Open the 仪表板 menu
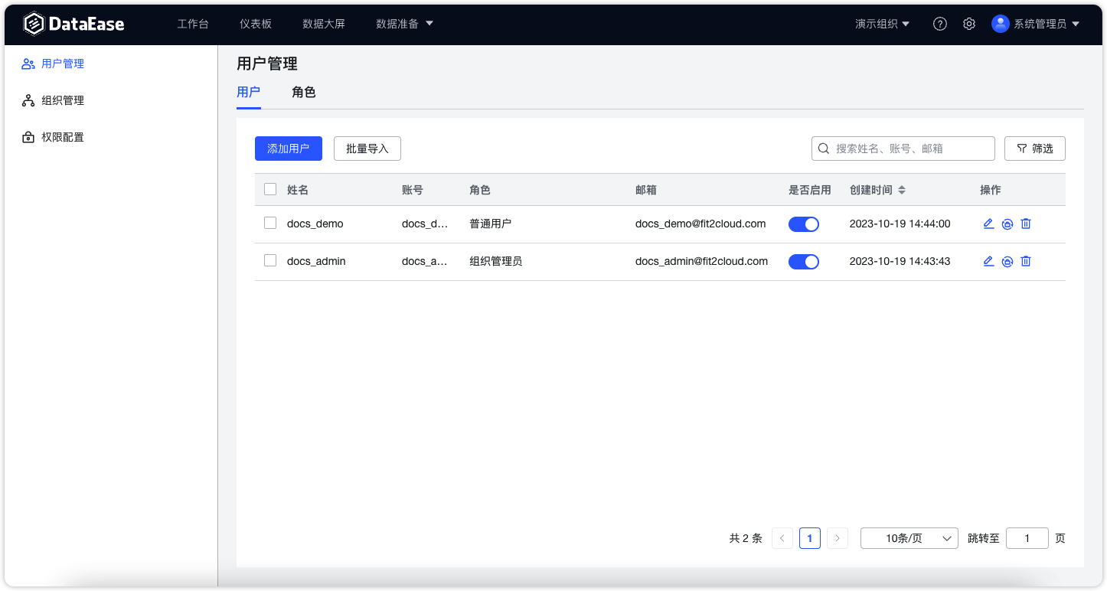This screenshot has height=591, width=1107. (x=256, y=24)
